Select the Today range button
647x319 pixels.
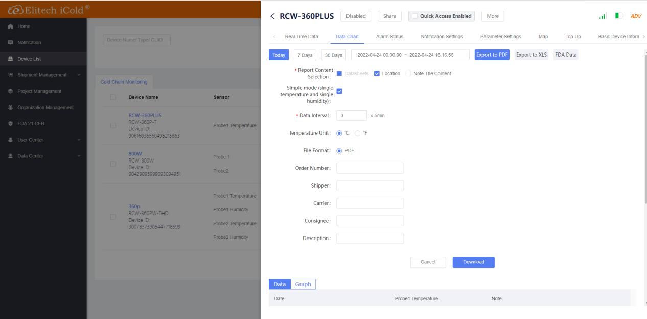[279, 55]
